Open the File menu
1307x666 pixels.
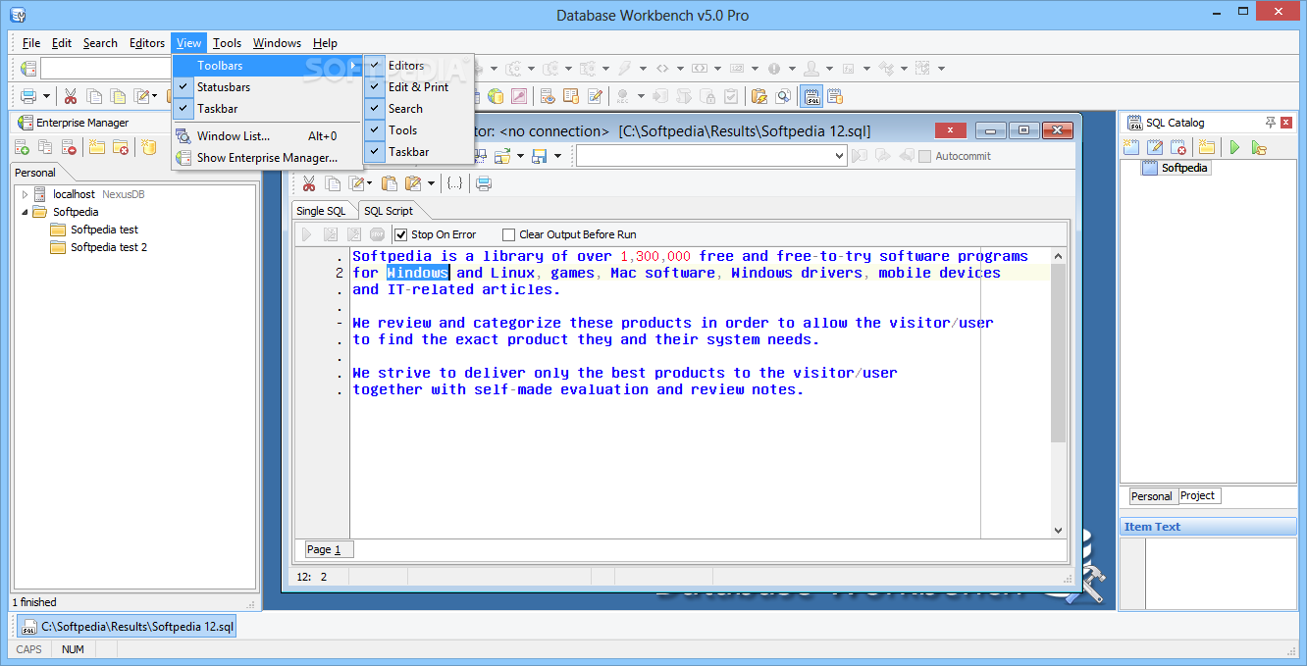click(31, 43)
